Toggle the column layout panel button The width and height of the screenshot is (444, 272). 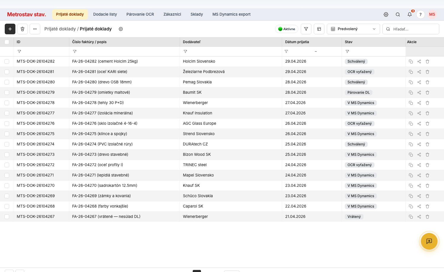pos(319,29)
